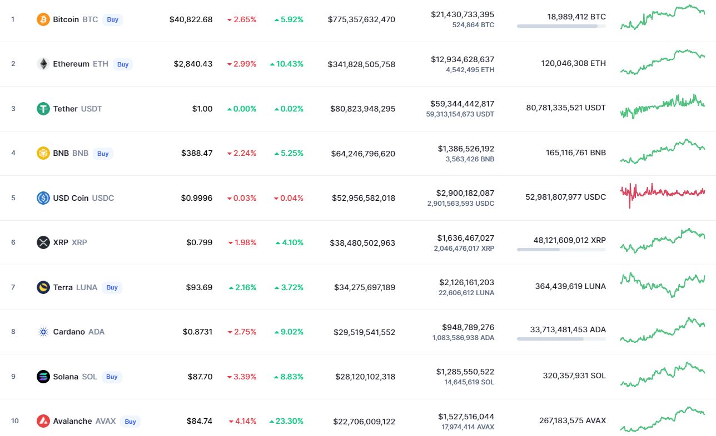The image size is (716, 436).
Task: Click the Terra LUNA logo icon
Action: (43, 287)
